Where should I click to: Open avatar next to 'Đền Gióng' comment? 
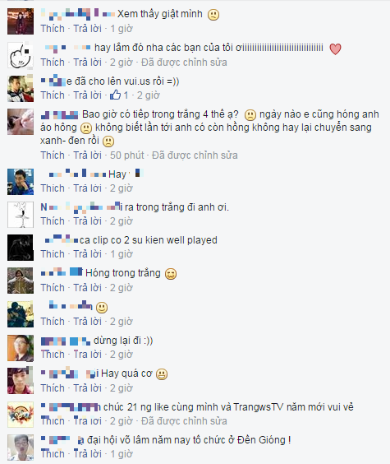click(21, 448)
